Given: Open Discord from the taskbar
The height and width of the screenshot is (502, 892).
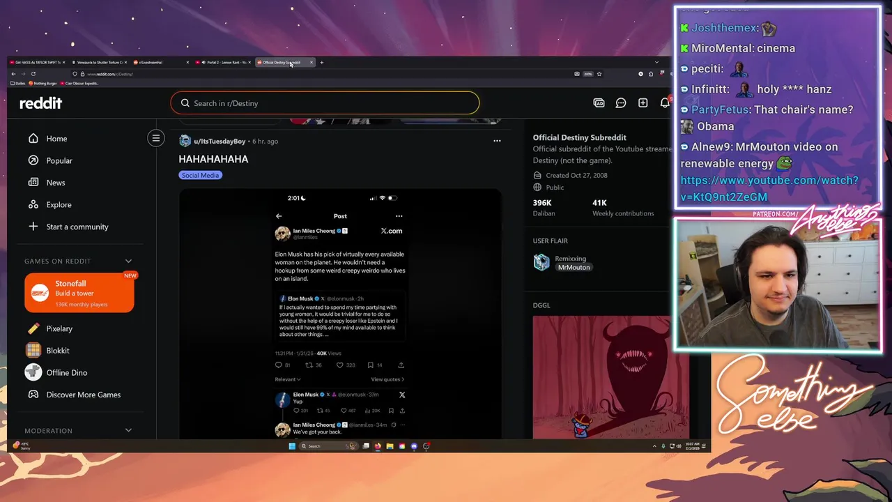Looking at the screenshot, I should (x=414, y=446).
